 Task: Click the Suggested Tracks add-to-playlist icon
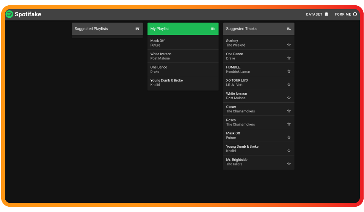point(289,29)
